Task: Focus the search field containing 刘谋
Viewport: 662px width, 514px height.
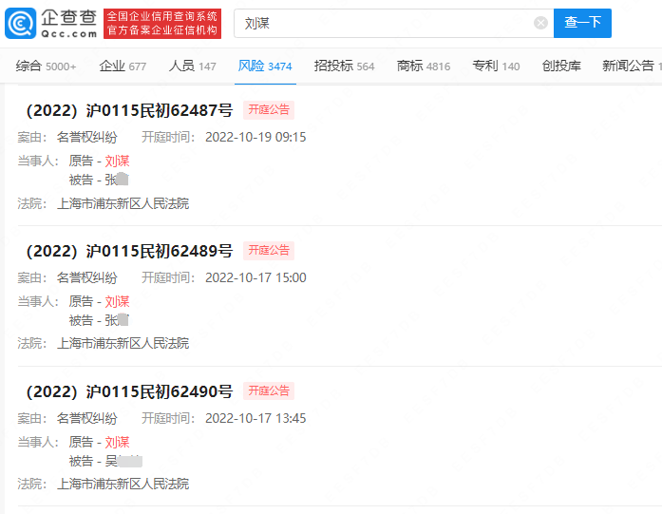Action: click(x=393, y=23)
